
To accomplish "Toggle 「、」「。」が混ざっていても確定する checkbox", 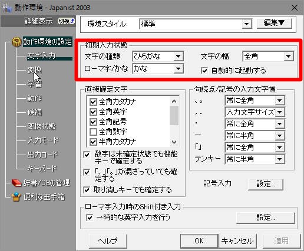I will coord(87,172).
